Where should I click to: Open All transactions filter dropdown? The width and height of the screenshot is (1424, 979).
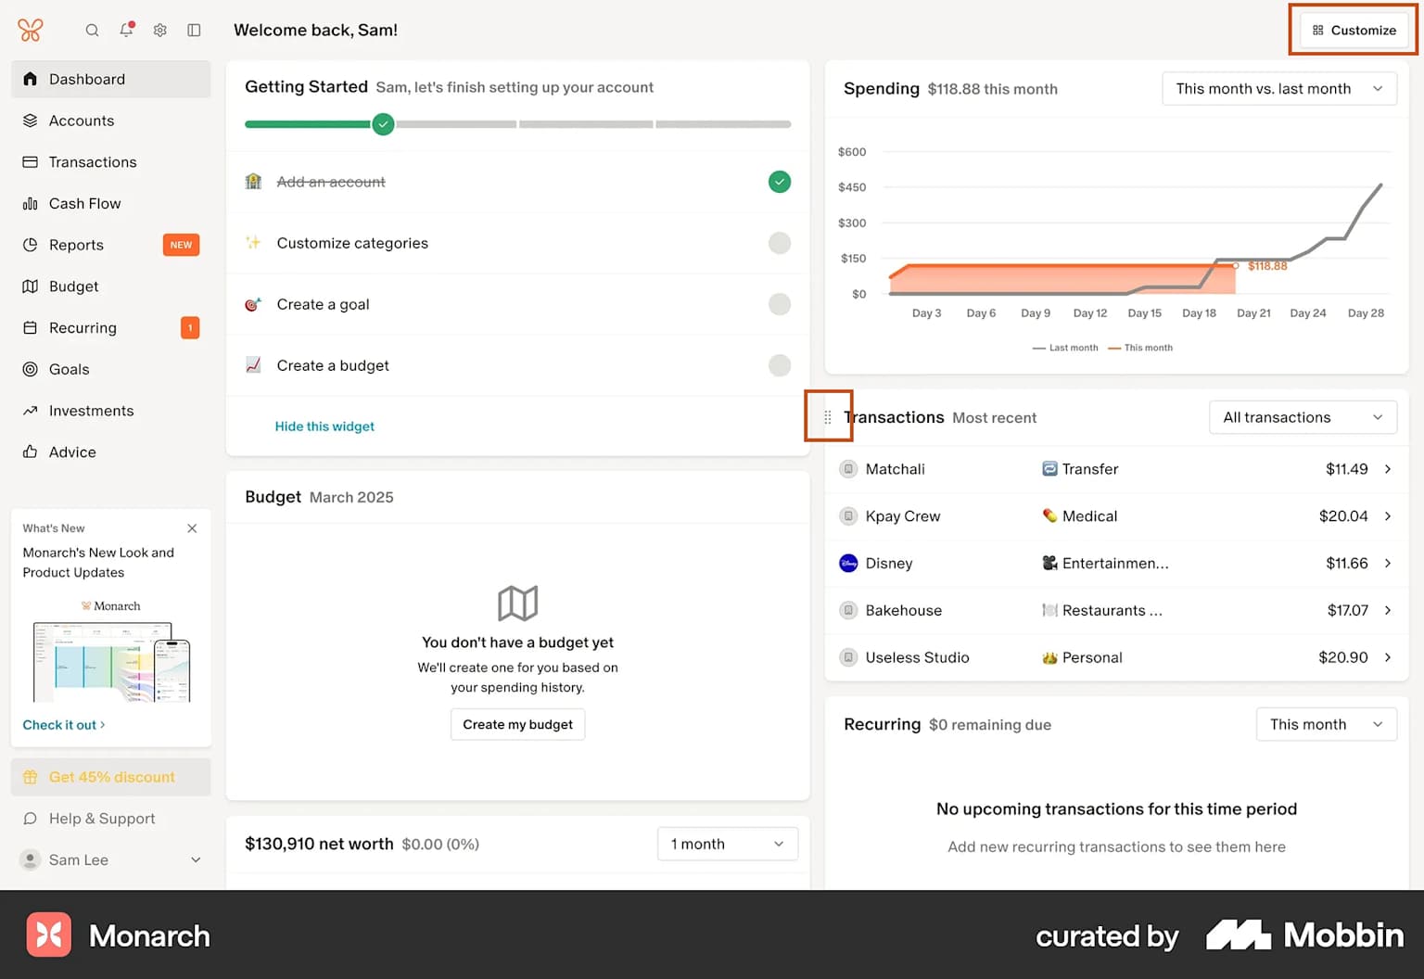tap(1303, 417)
